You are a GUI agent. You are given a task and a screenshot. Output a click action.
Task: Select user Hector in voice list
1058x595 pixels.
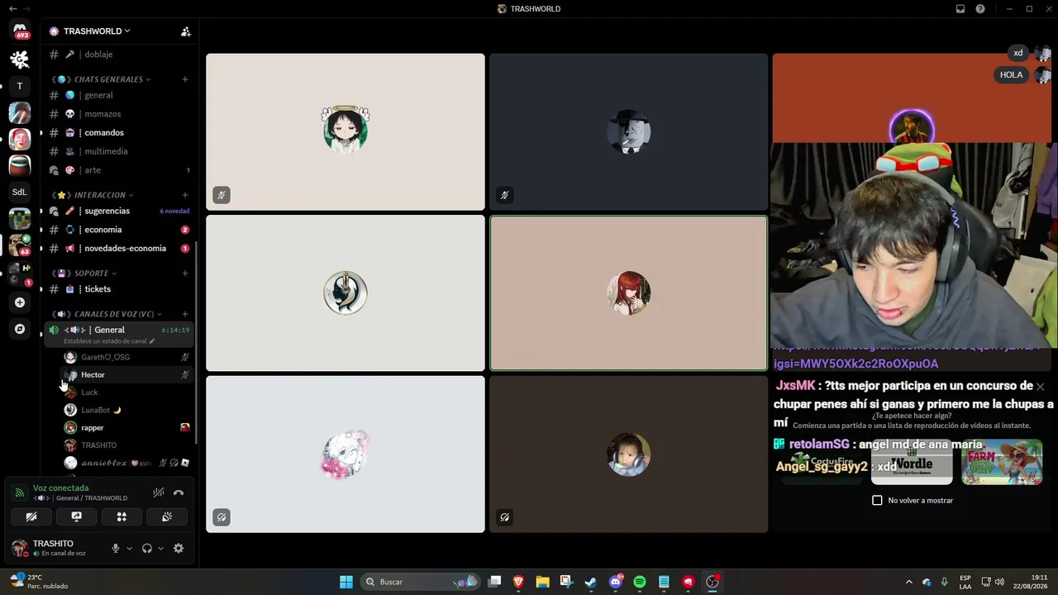pyautogui.click(x=127, y=375)
